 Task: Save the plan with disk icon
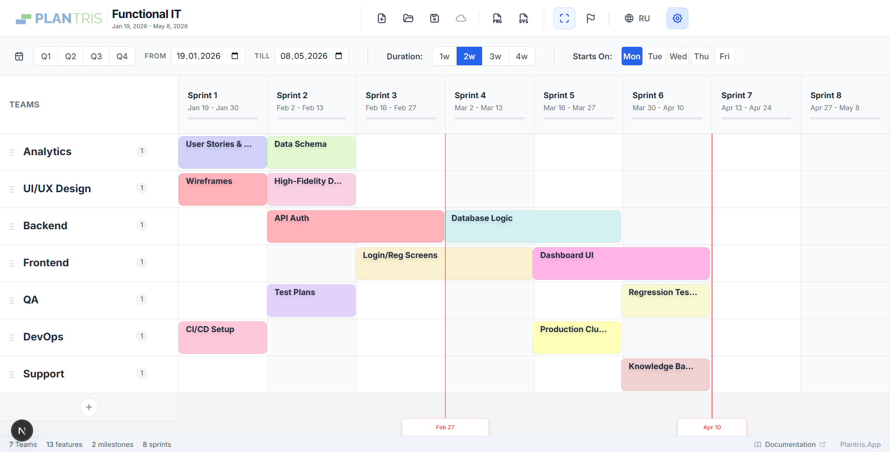coord(434,19)
